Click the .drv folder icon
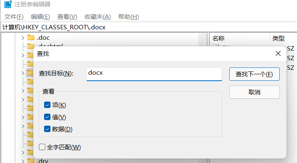The height and width of the screenshot is (163, 297). 31,161
